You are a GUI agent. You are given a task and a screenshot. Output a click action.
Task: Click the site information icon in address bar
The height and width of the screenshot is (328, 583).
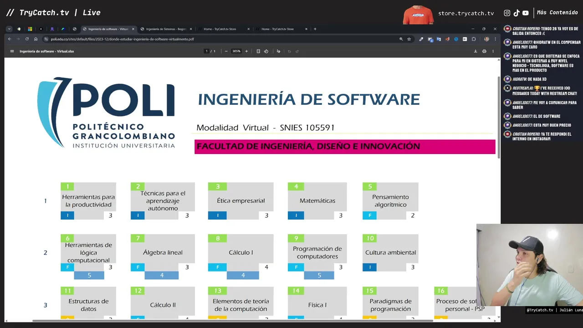pos(46,39)
